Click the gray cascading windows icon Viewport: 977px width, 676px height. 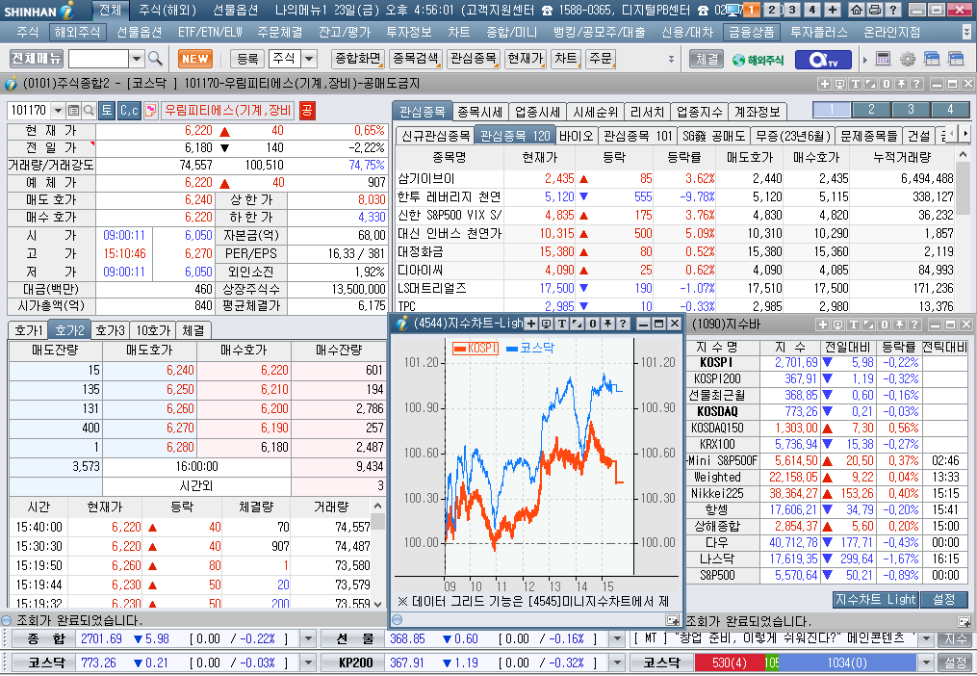pos(956,59)
